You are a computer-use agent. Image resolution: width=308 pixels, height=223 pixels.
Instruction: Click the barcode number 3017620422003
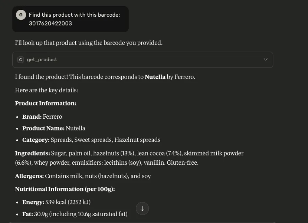(50, 23)
